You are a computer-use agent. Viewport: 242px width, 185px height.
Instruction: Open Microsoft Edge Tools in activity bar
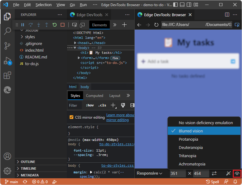pos(7,90)
